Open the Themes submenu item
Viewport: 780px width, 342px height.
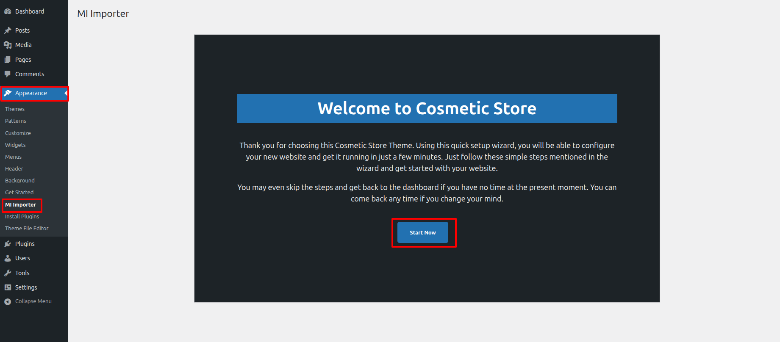15,109
